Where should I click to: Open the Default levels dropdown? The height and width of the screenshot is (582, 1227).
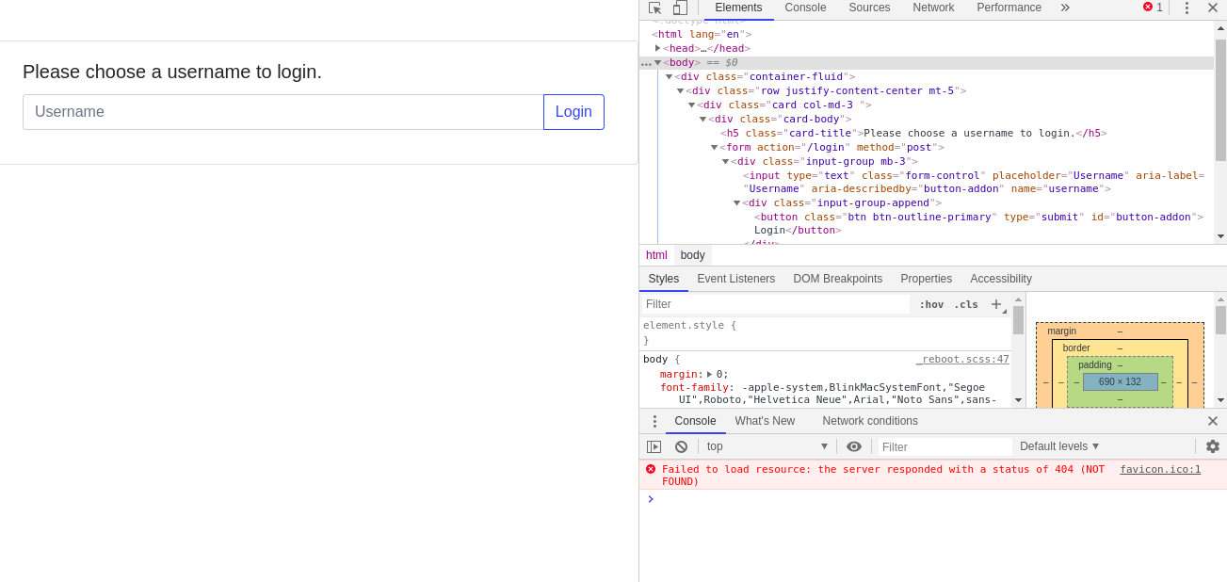[x=1059, y=446]
